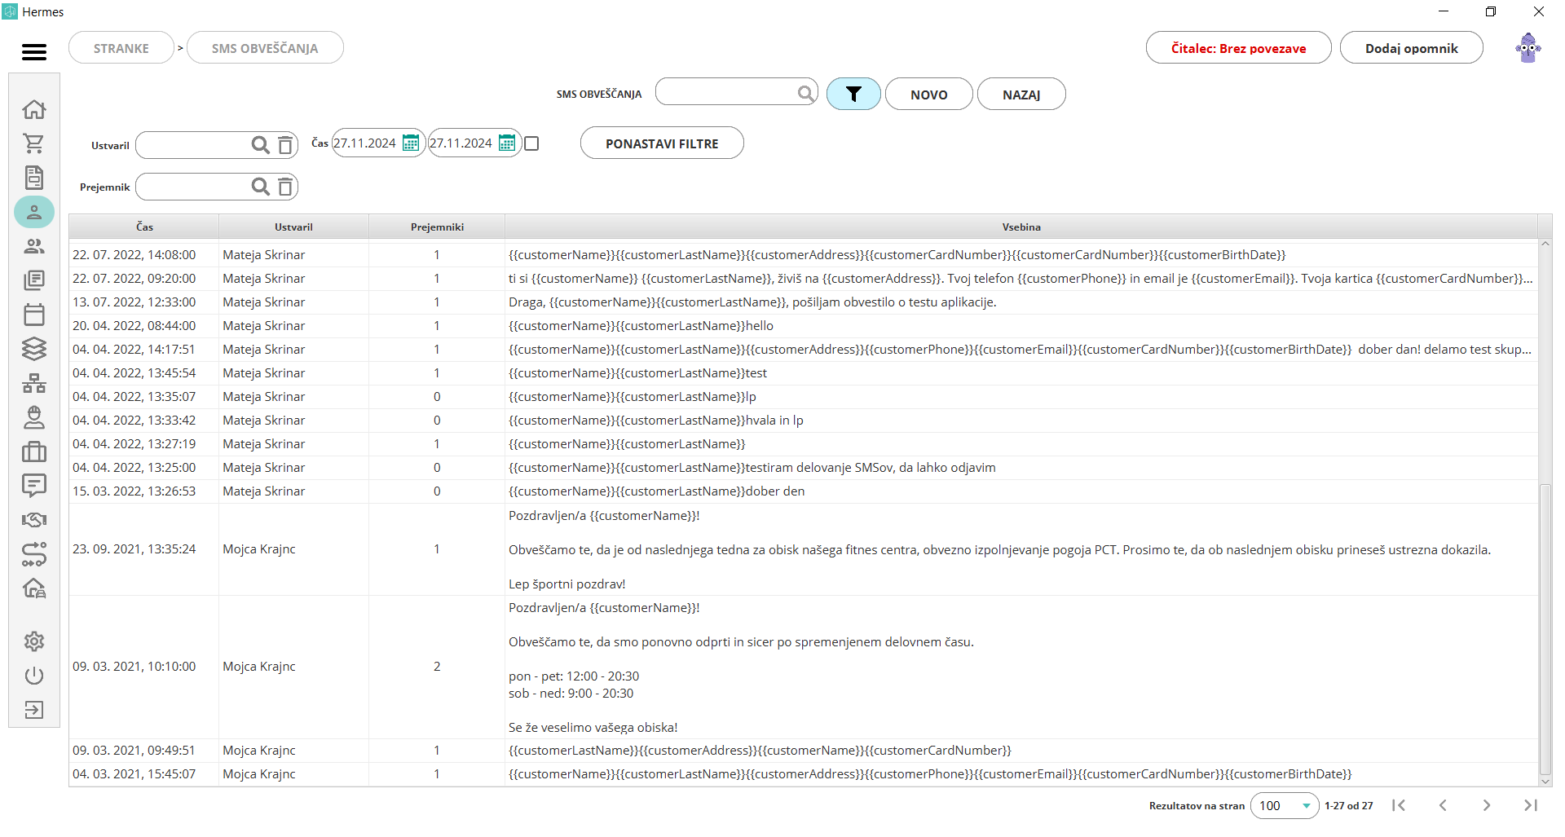
Task: Select row dated 22. 07. 2022, 14:08:00
Action: click(803, 255)
